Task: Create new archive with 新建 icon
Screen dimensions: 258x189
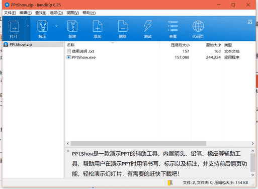Action: pyautogui.click(x=72, y=29)
